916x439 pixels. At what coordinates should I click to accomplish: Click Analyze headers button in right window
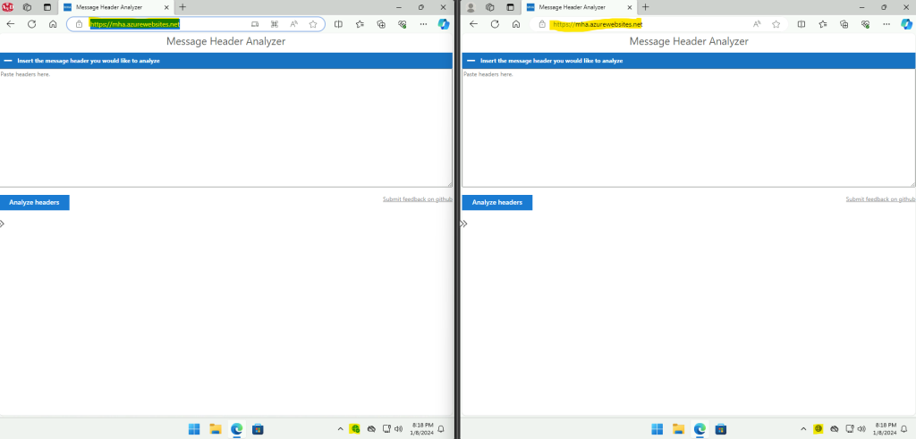(497, 203)
